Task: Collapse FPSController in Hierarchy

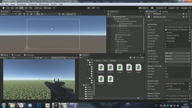Action: coord(114,19)
